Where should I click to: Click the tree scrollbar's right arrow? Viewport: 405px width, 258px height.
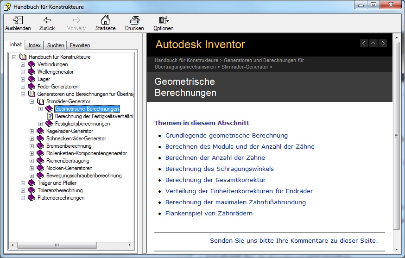tap(130, 245)
